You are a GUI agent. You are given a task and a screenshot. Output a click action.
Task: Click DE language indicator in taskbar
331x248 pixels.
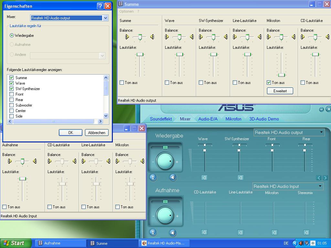tap(286, 243)
